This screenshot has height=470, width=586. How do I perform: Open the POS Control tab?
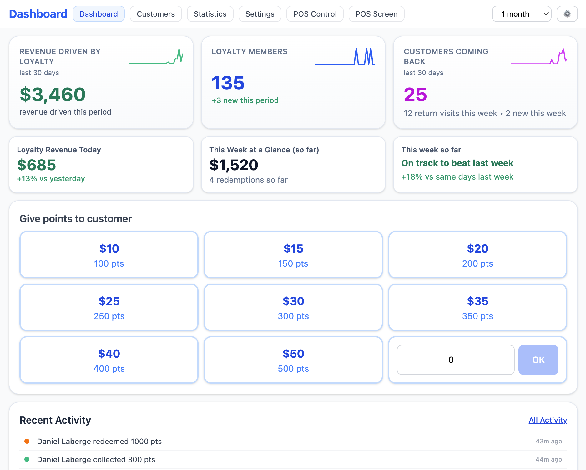[x=315, y=14]
